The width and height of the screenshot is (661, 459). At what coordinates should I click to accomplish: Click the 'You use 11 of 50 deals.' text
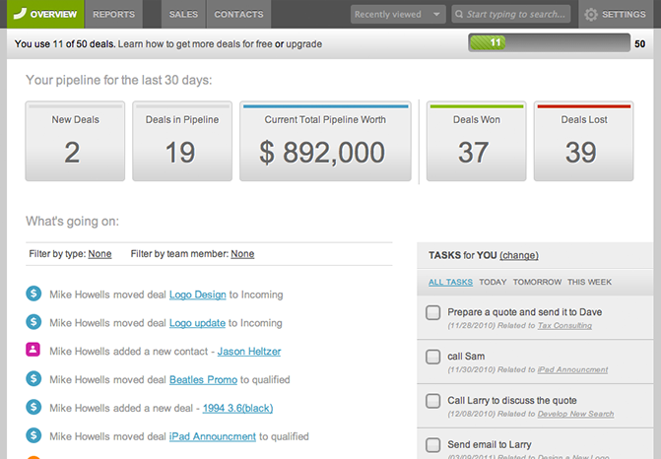[65, 44]
